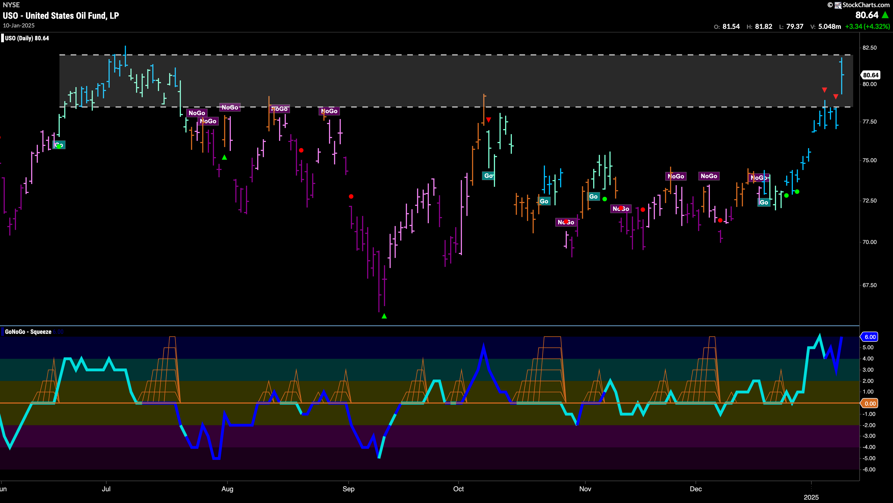Click the 2025 year label on time axis
893x503 pixels.
(x=811, y=497)
